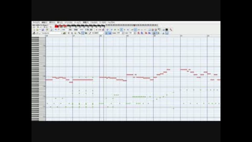Click the Open file folder icon
Image resolution: width=252 pixels, height=142 pixels.
(37, 30)
